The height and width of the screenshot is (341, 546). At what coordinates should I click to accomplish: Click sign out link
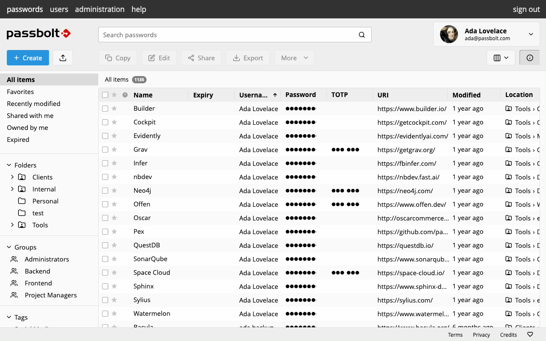coord(526,9)
